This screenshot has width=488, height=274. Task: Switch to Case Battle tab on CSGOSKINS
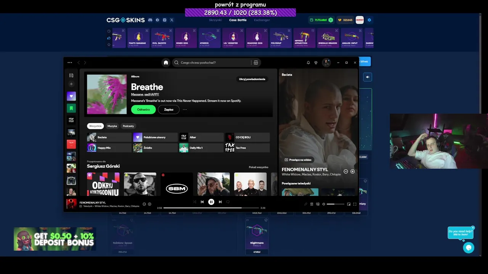(x=238, y=20)
